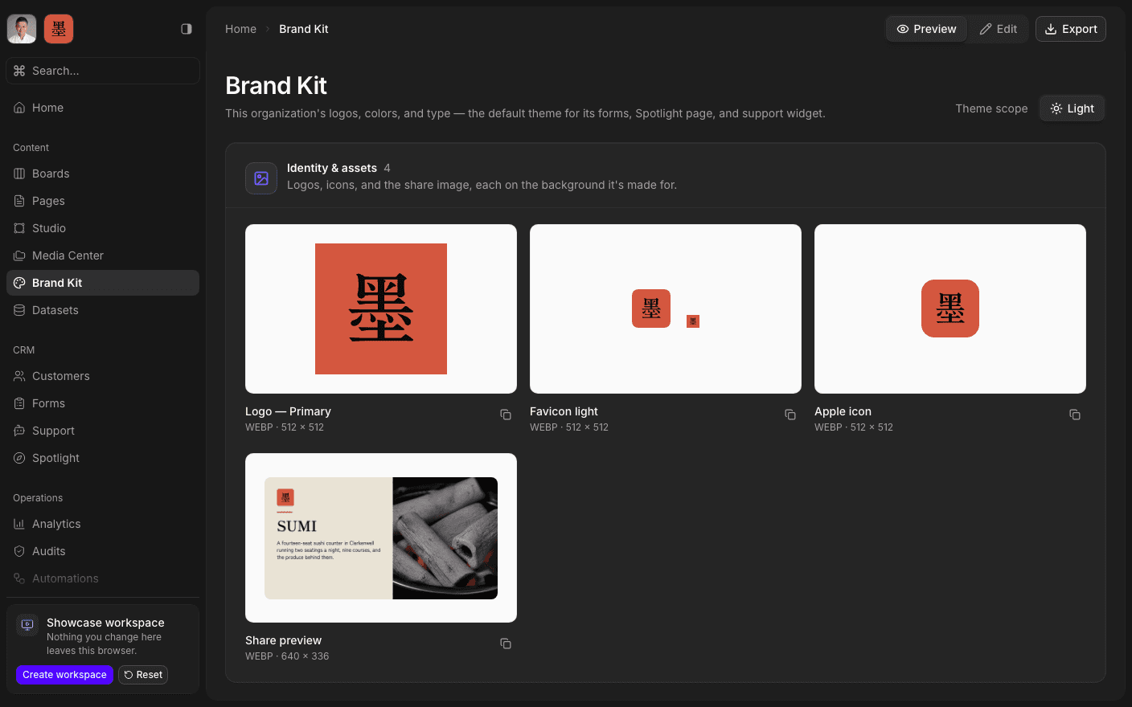Image resolution: width=1132 pixels, height=707 pixels.
Task: Click the Home breadcrumb link
Action: tap(240, 29)
